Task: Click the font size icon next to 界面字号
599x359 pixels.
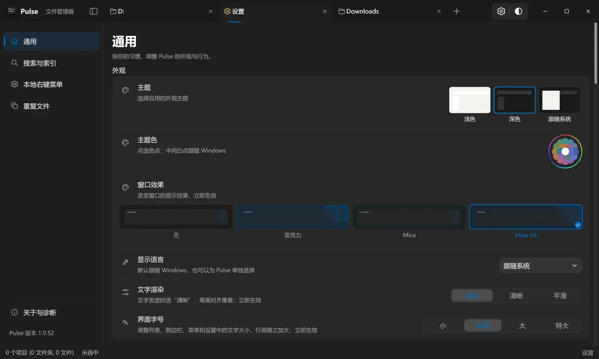Action: (x=125, y=322)
